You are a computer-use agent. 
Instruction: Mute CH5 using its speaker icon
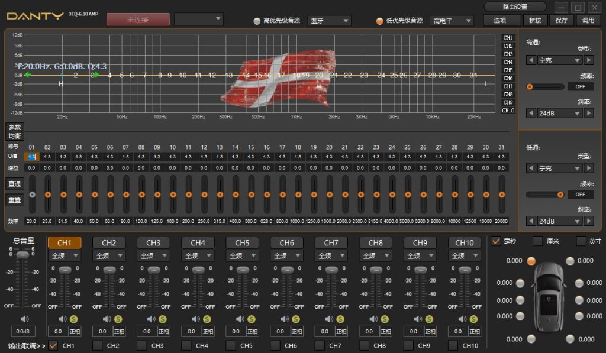240,319
